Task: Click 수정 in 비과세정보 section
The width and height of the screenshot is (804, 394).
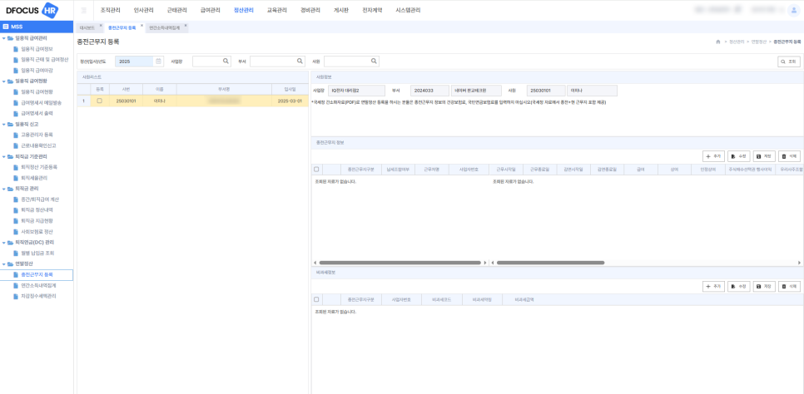Action: point(739,287)
